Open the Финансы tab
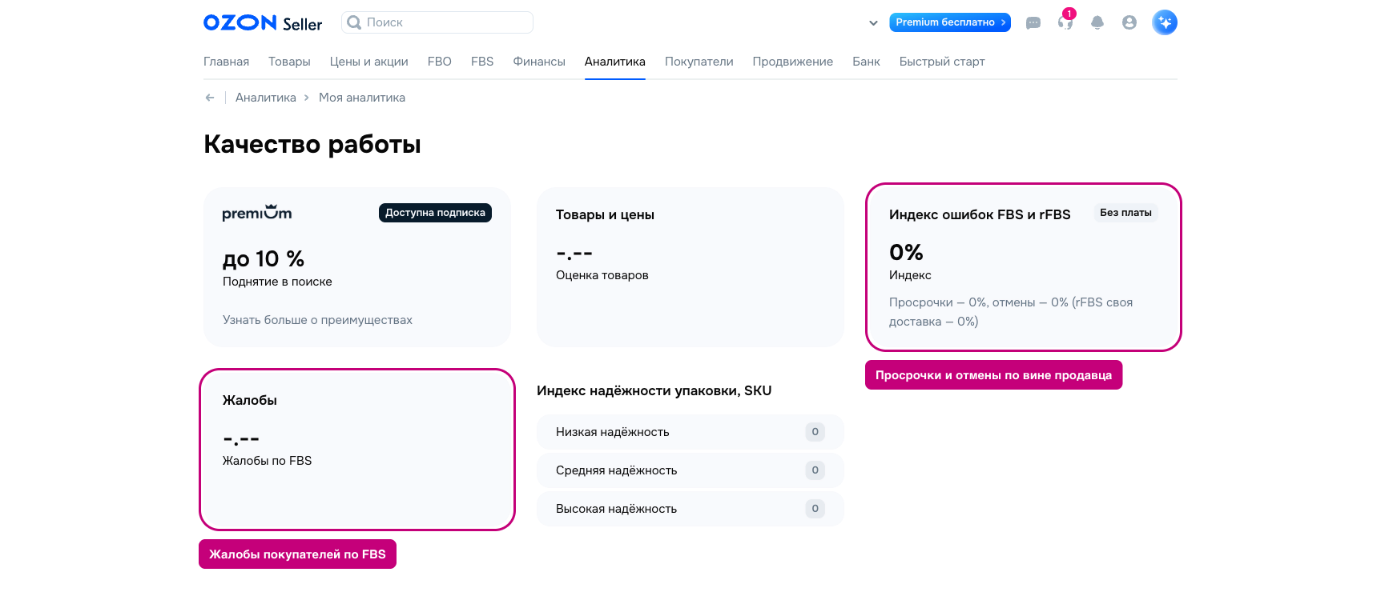1381x608 pixels. click(539, 62)
